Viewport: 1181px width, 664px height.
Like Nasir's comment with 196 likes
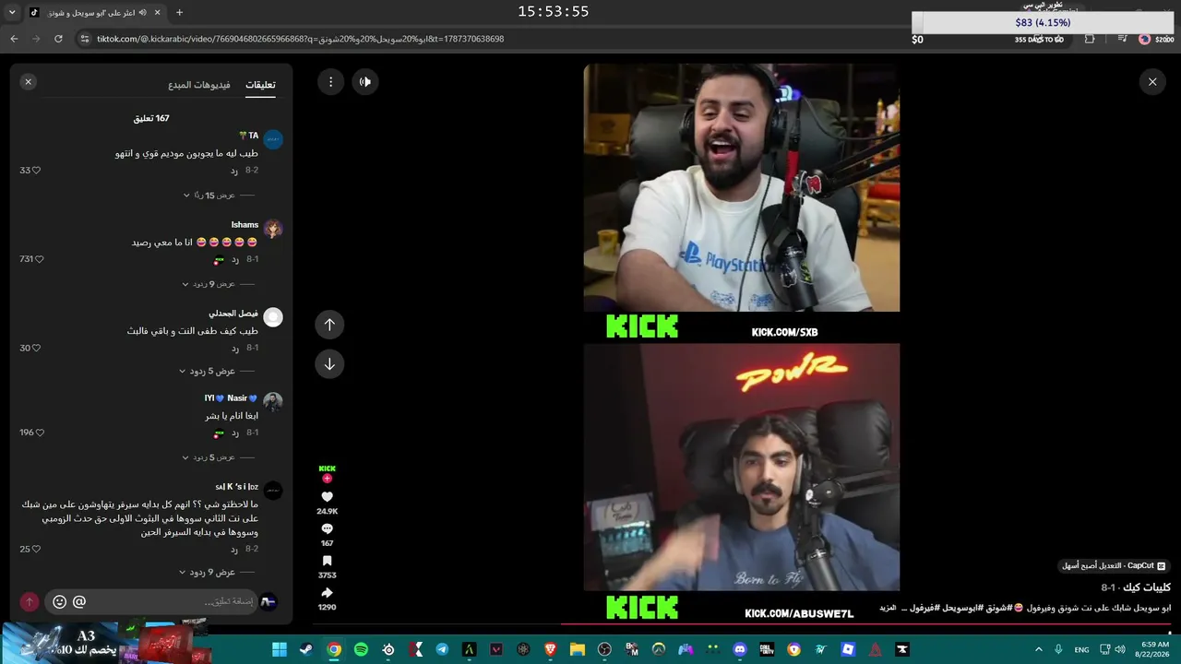pos(39,433)
